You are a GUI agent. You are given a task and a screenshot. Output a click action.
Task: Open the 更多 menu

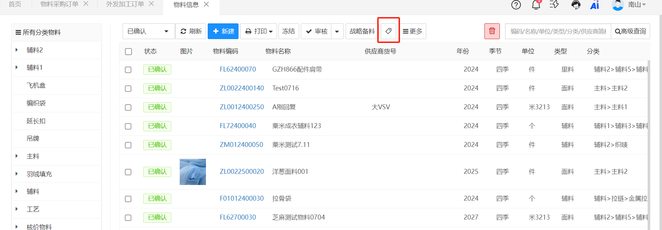tap(413, 31)
